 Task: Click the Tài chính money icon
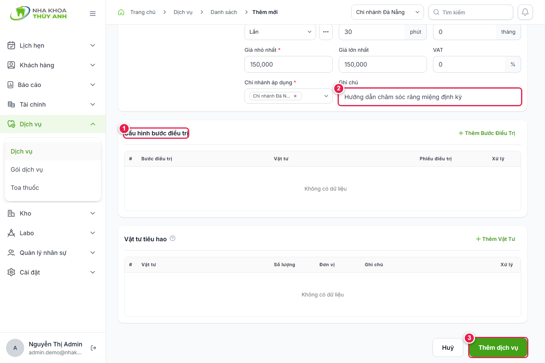point(11,104)
